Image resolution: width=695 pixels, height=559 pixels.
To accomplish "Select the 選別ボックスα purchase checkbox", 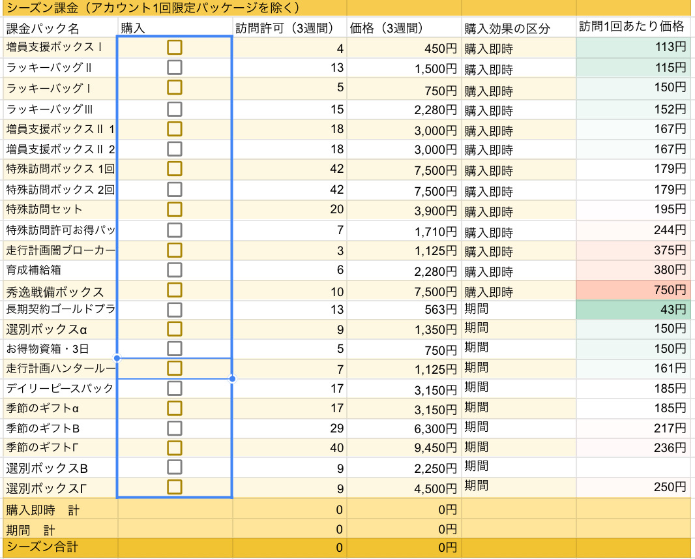I will tap(174, 328).
